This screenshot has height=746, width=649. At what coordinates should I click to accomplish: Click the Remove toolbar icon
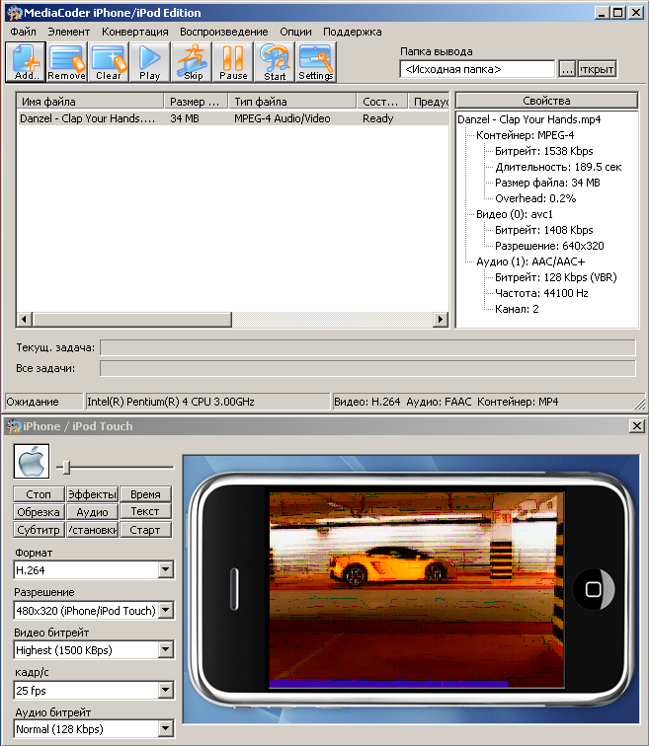[x=67, y=61]
